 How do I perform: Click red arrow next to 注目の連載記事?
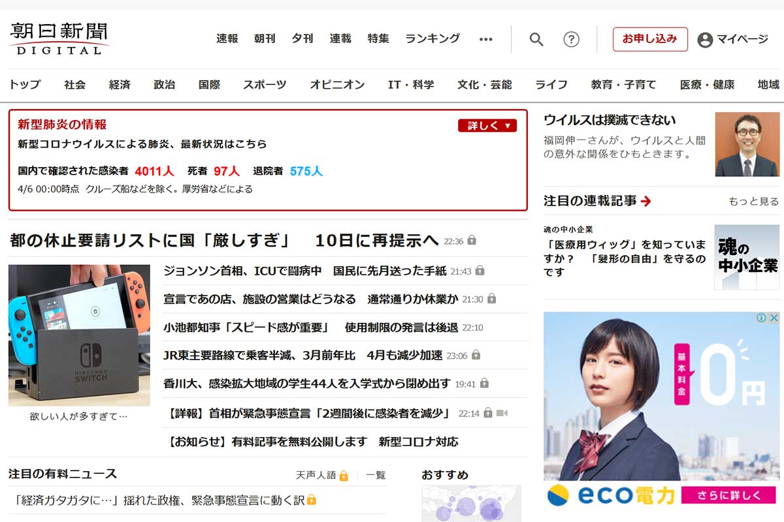coord(646,202)
